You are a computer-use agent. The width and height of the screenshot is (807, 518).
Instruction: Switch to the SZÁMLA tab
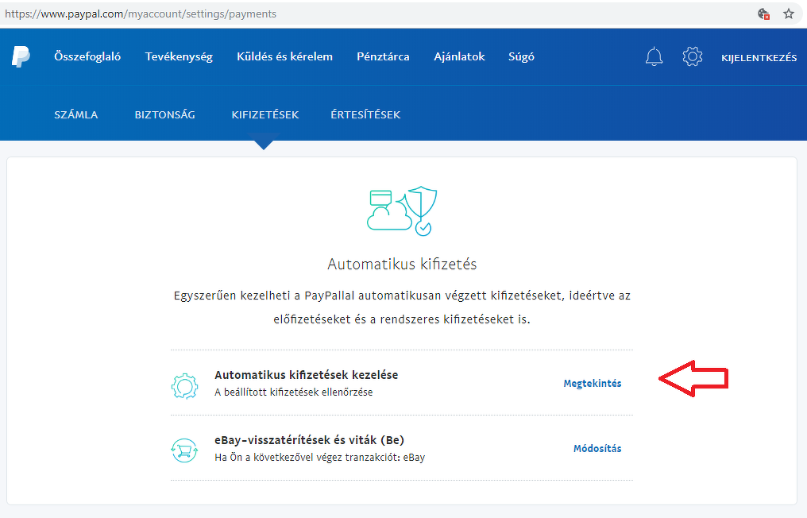(76, 115)
